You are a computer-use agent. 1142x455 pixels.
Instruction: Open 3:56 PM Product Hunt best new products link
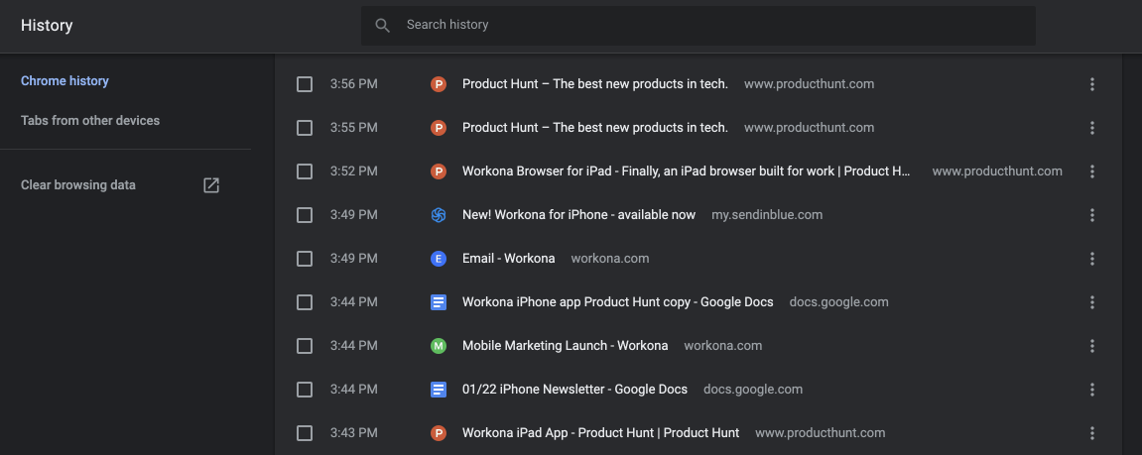[x=595, y=84]
